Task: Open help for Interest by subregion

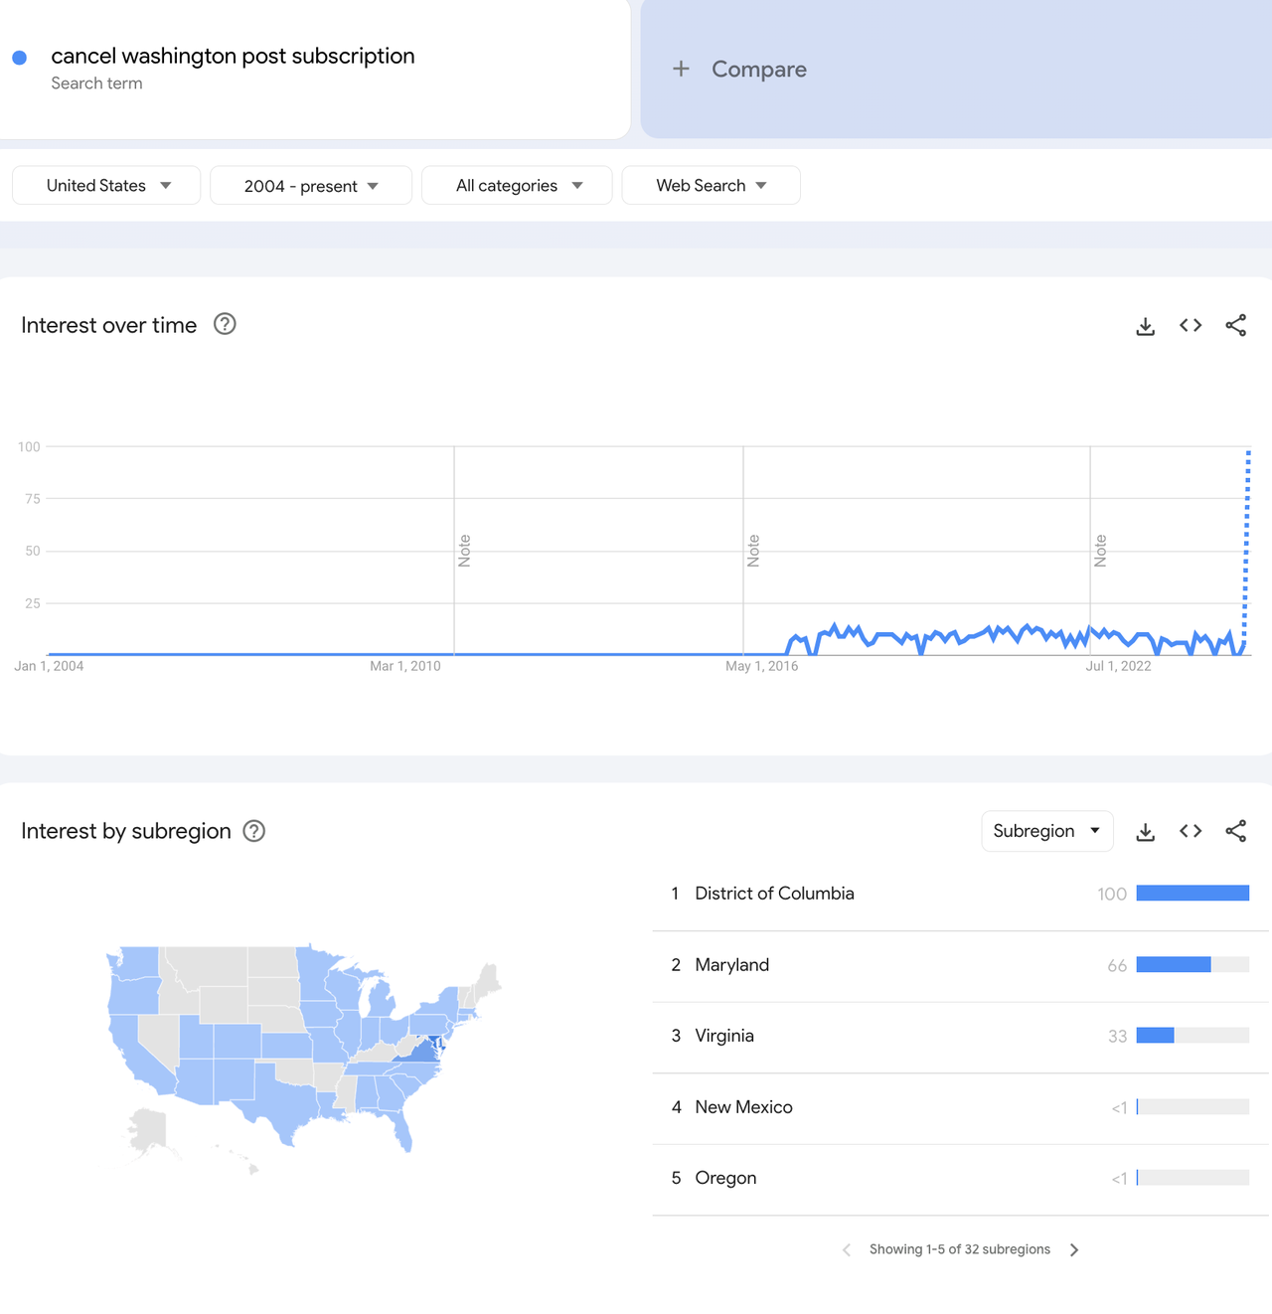Action: [x=254, y=832]
